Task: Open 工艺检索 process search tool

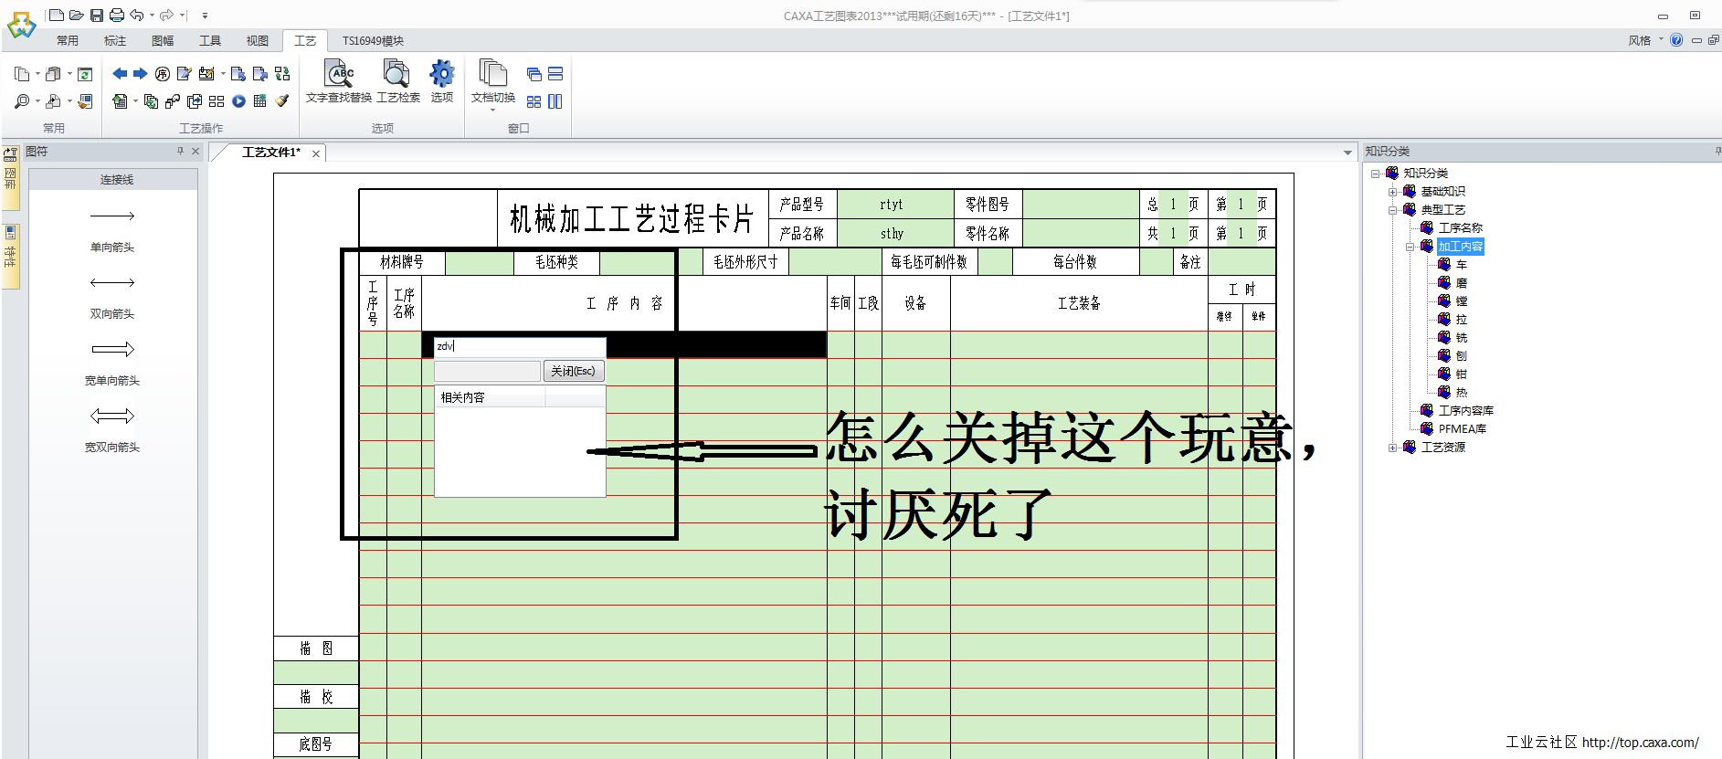Action: pyautogui.click(x=398, y=81)
